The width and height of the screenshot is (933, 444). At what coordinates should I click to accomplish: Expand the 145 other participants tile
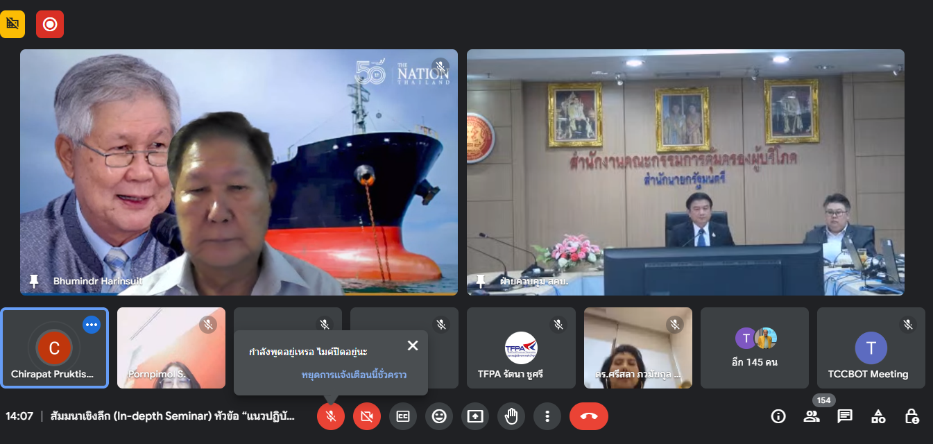click(x=755, y=348)
